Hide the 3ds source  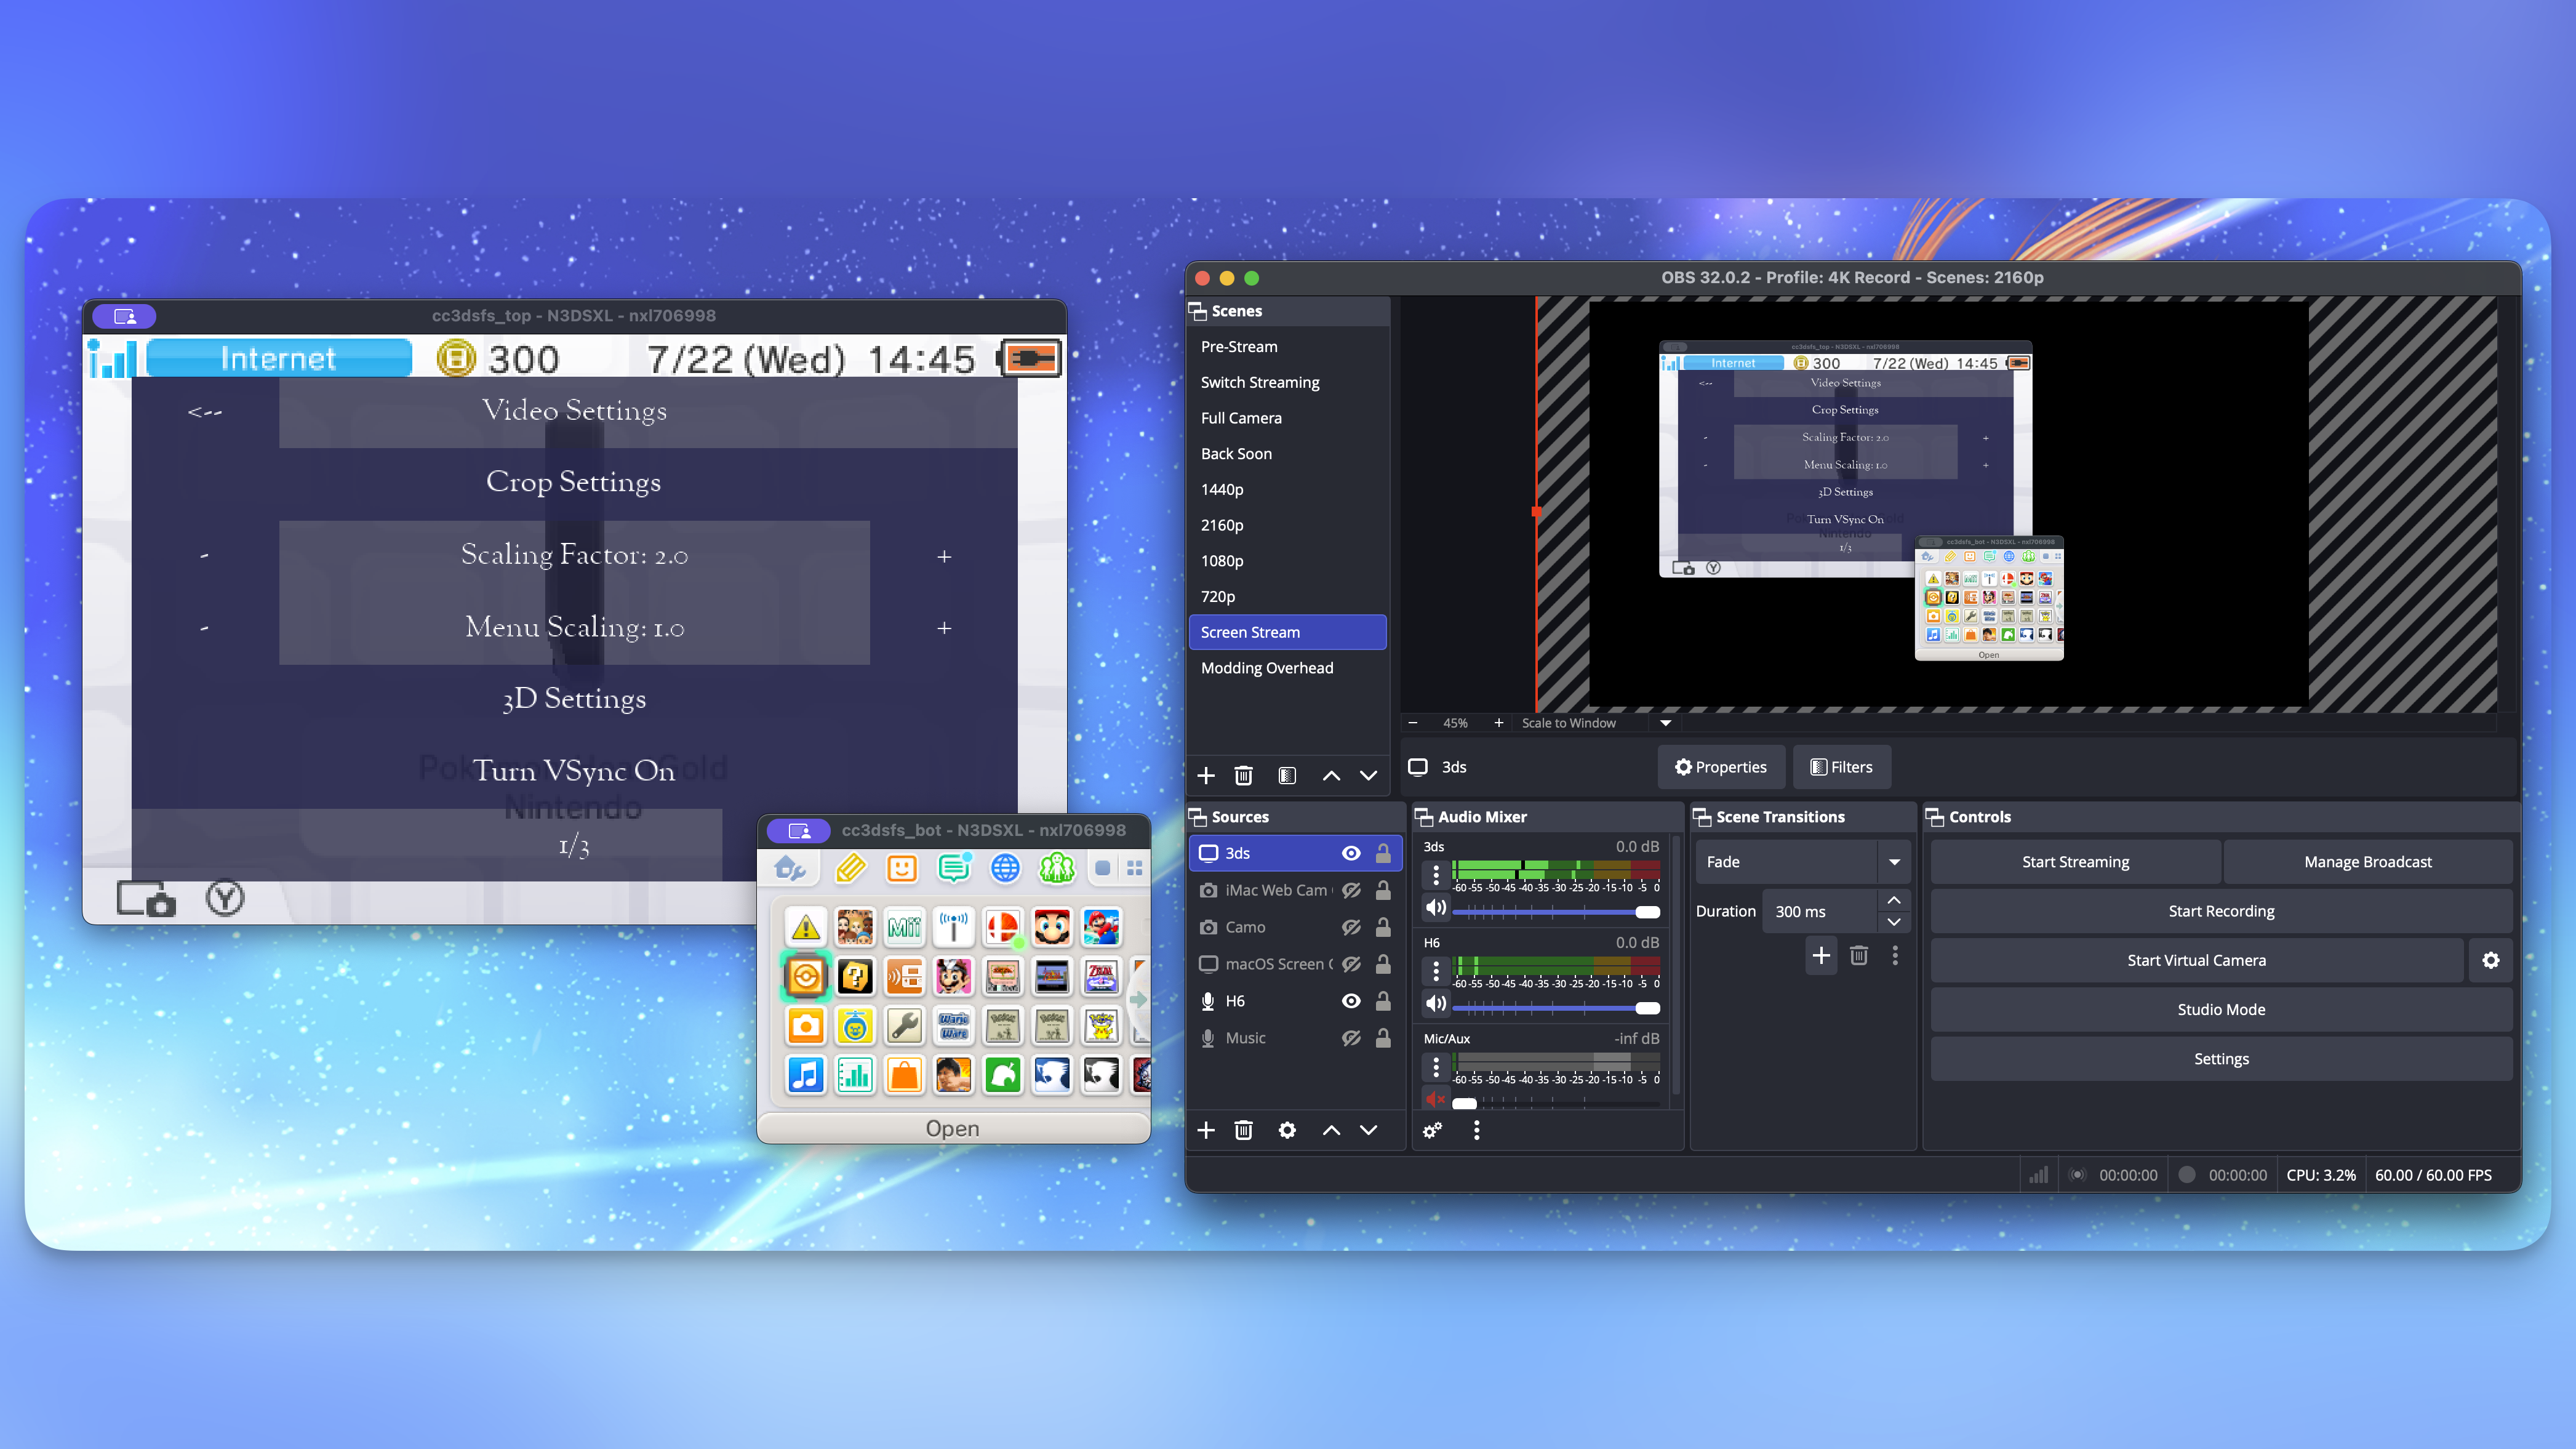(1351, 853)
